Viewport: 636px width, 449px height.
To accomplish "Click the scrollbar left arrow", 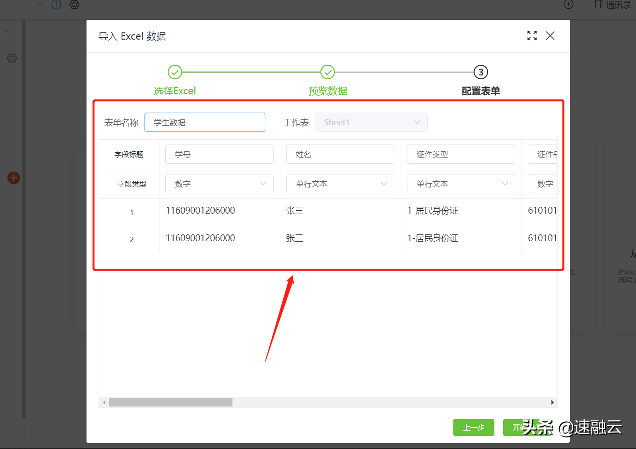I will tap(104, 402).
